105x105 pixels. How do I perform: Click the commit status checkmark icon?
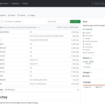pos(39,27)
